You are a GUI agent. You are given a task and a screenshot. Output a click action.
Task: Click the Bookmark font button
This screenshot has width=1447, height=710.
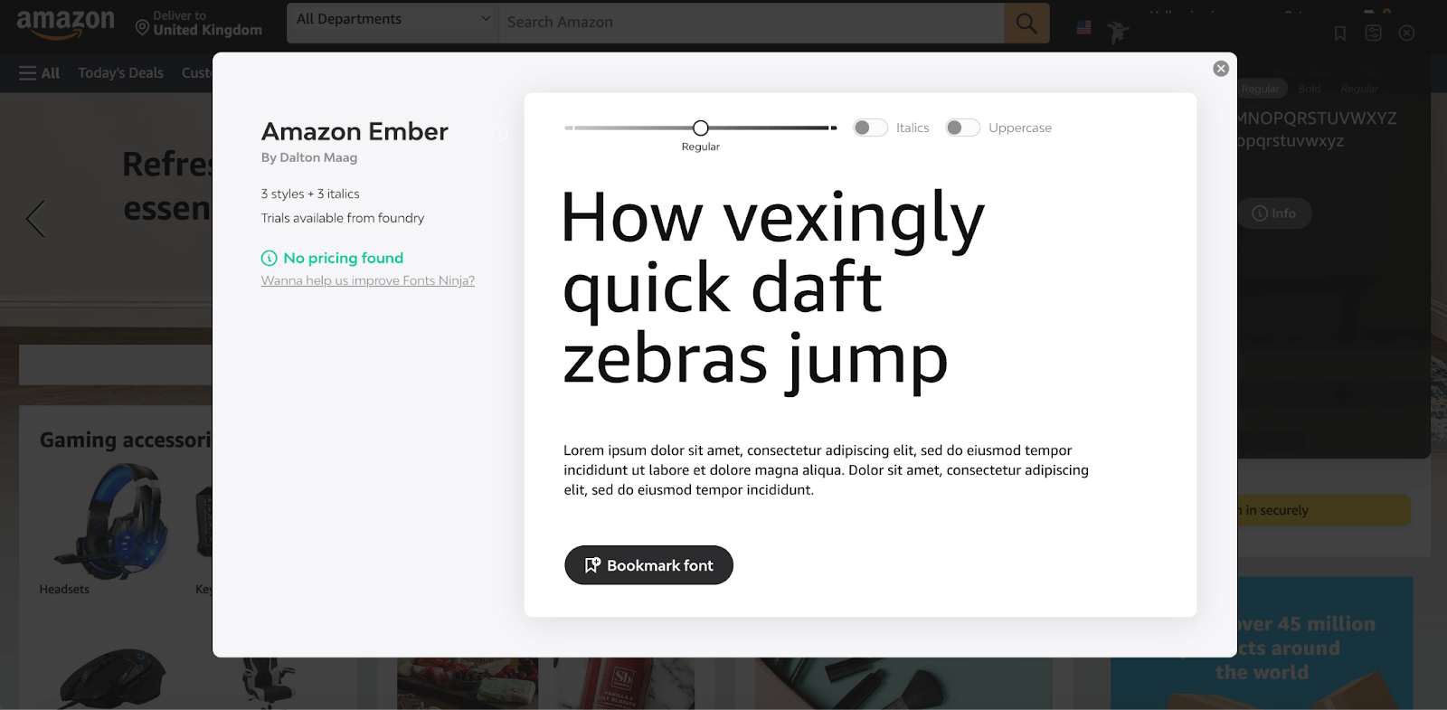point(648,565)
